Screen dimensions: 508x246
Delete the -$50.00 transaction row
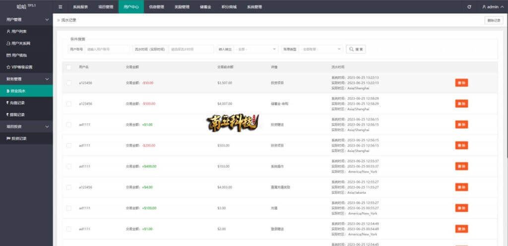click(461, 83)
